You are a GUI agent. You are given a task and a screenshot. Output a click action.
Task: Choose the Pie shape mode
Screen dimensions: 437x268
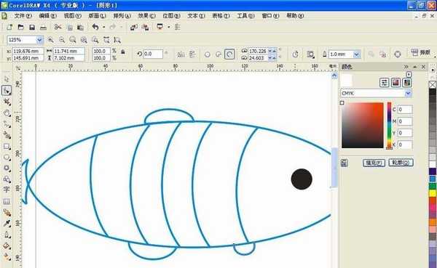(x=219, y=54)
